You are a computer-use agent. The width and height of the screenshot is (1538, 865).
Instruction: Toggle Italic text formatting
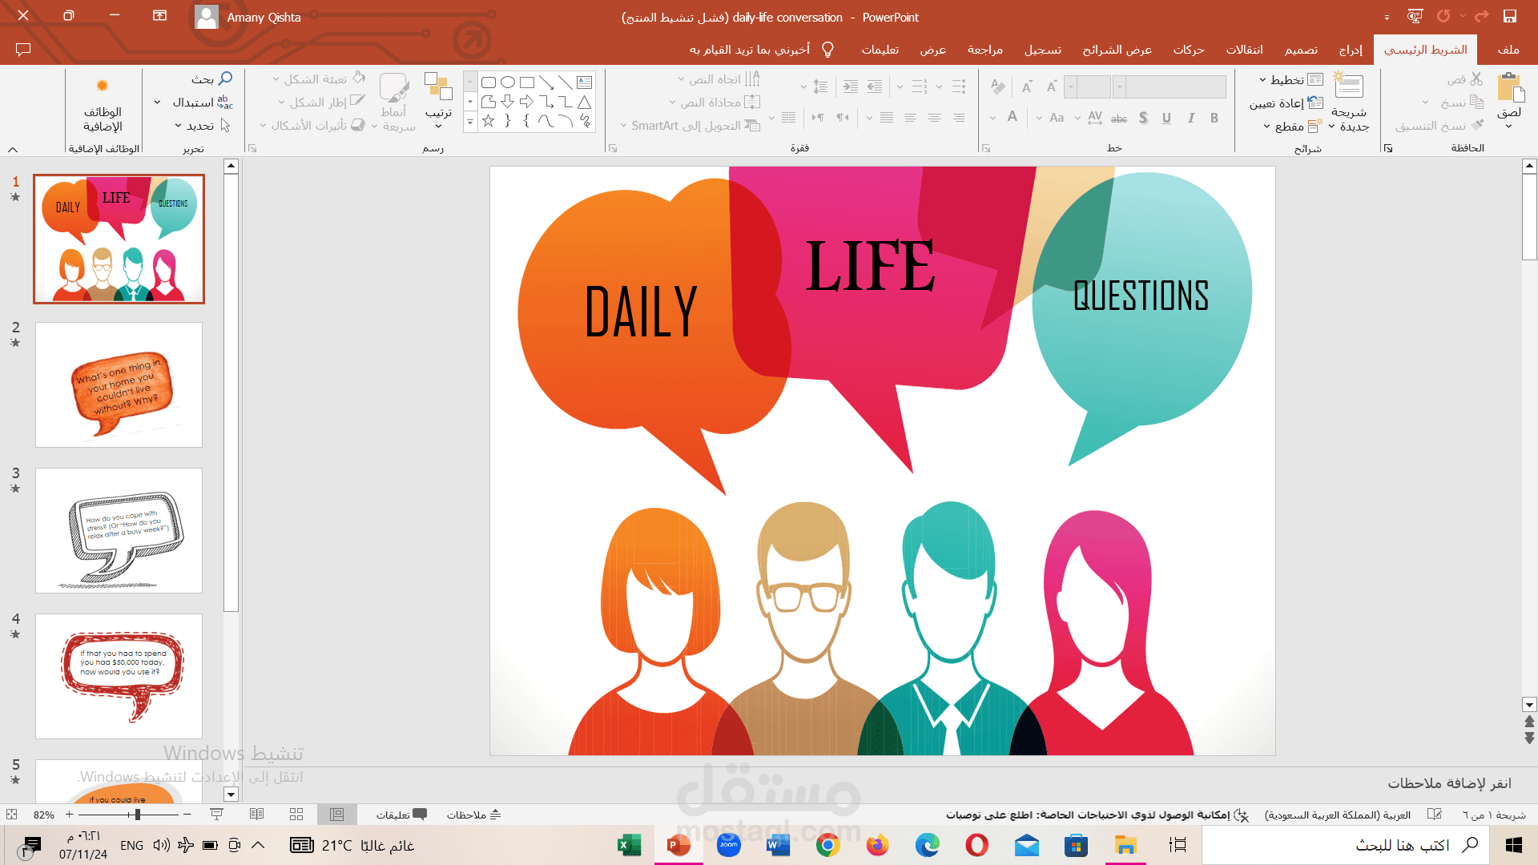coord(1191,118)
